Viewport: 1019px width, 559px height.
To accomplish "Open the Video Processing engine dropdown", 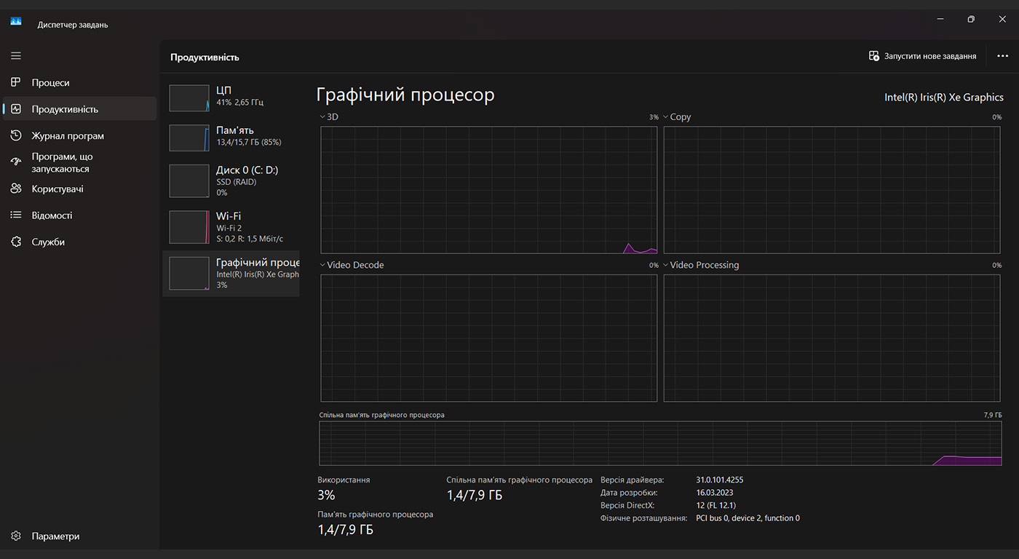I will [x=700, y=265].
